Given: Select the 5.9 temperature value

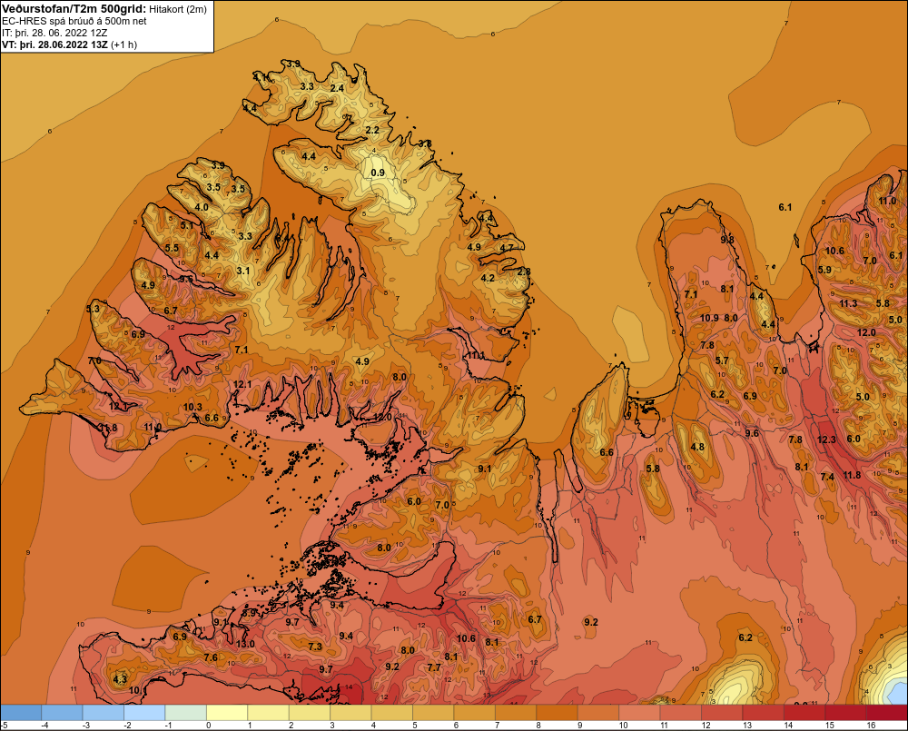Looking at the screenshot, I should point(824,270).
